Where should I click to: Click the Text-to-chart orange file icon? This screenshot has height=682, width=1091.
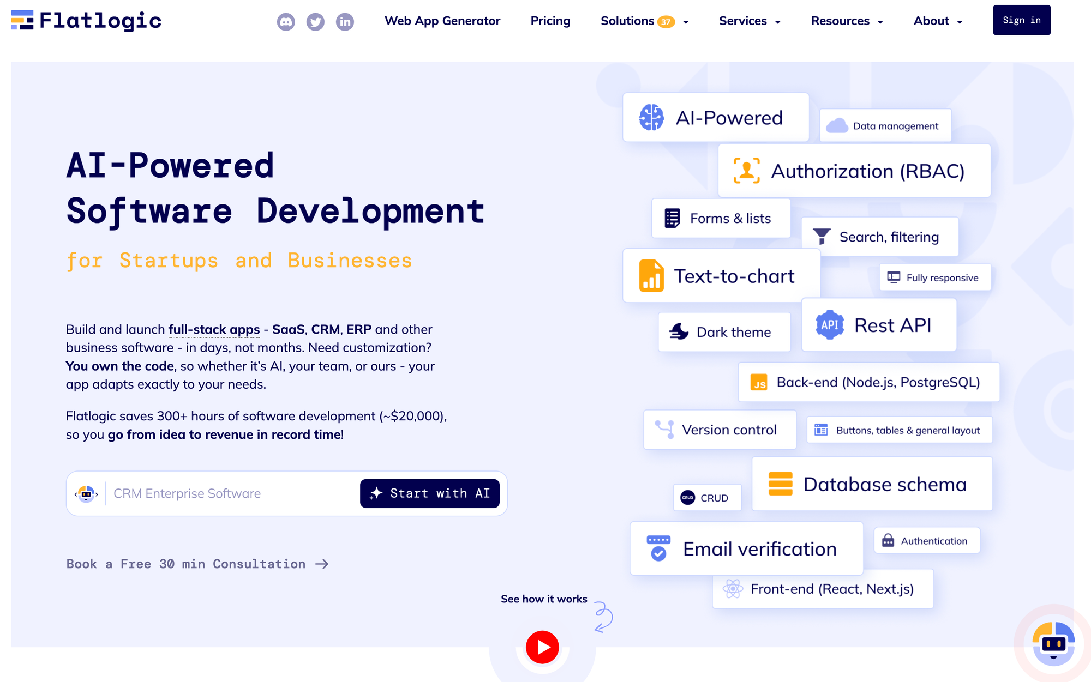651,276
